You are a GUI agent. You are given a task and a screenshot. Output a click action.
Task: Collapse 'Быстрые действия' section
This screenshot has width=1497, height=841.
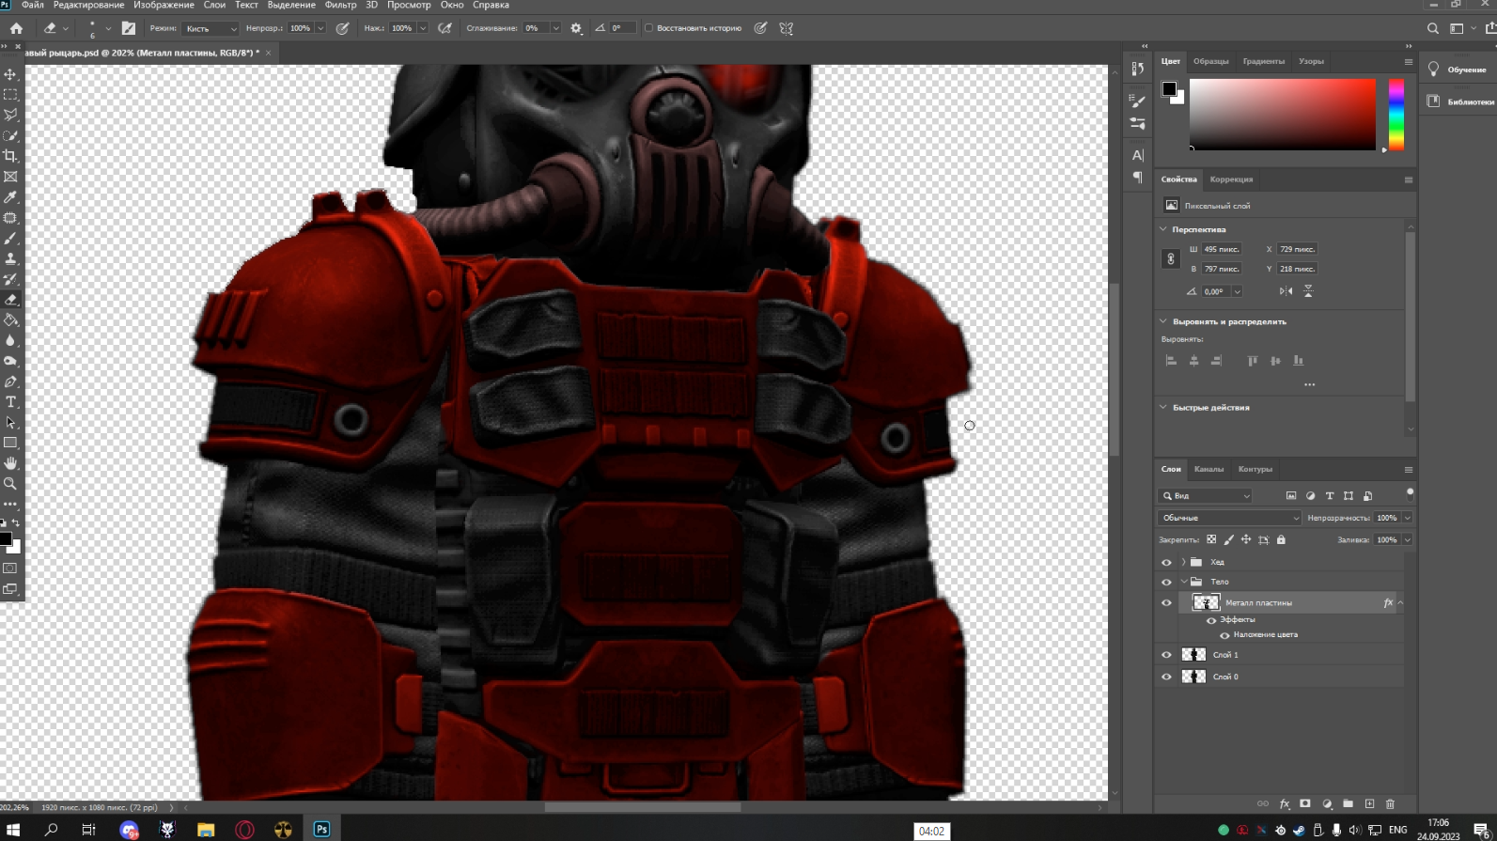pos(1163,408)
